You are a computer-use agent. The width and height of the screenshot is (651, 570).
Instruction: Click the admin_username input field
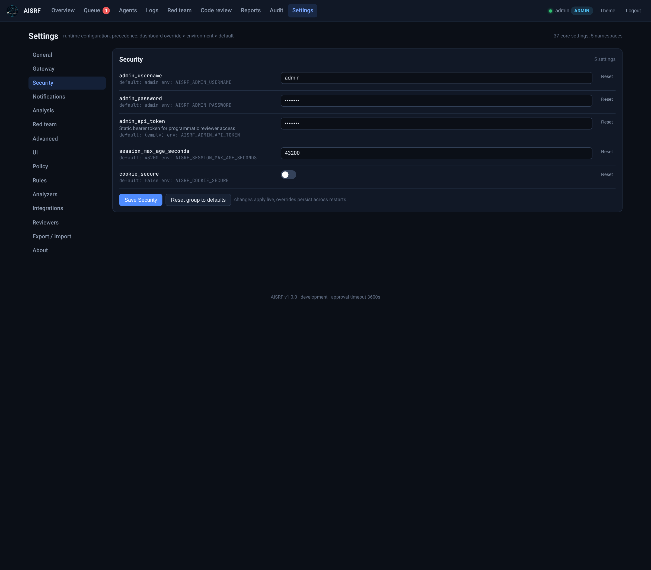(436, 78)
